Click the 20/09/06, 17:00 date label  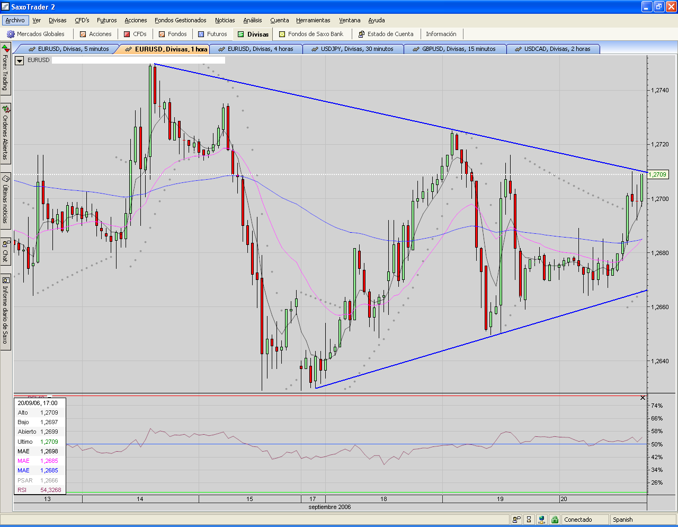(x=38, y=403)
